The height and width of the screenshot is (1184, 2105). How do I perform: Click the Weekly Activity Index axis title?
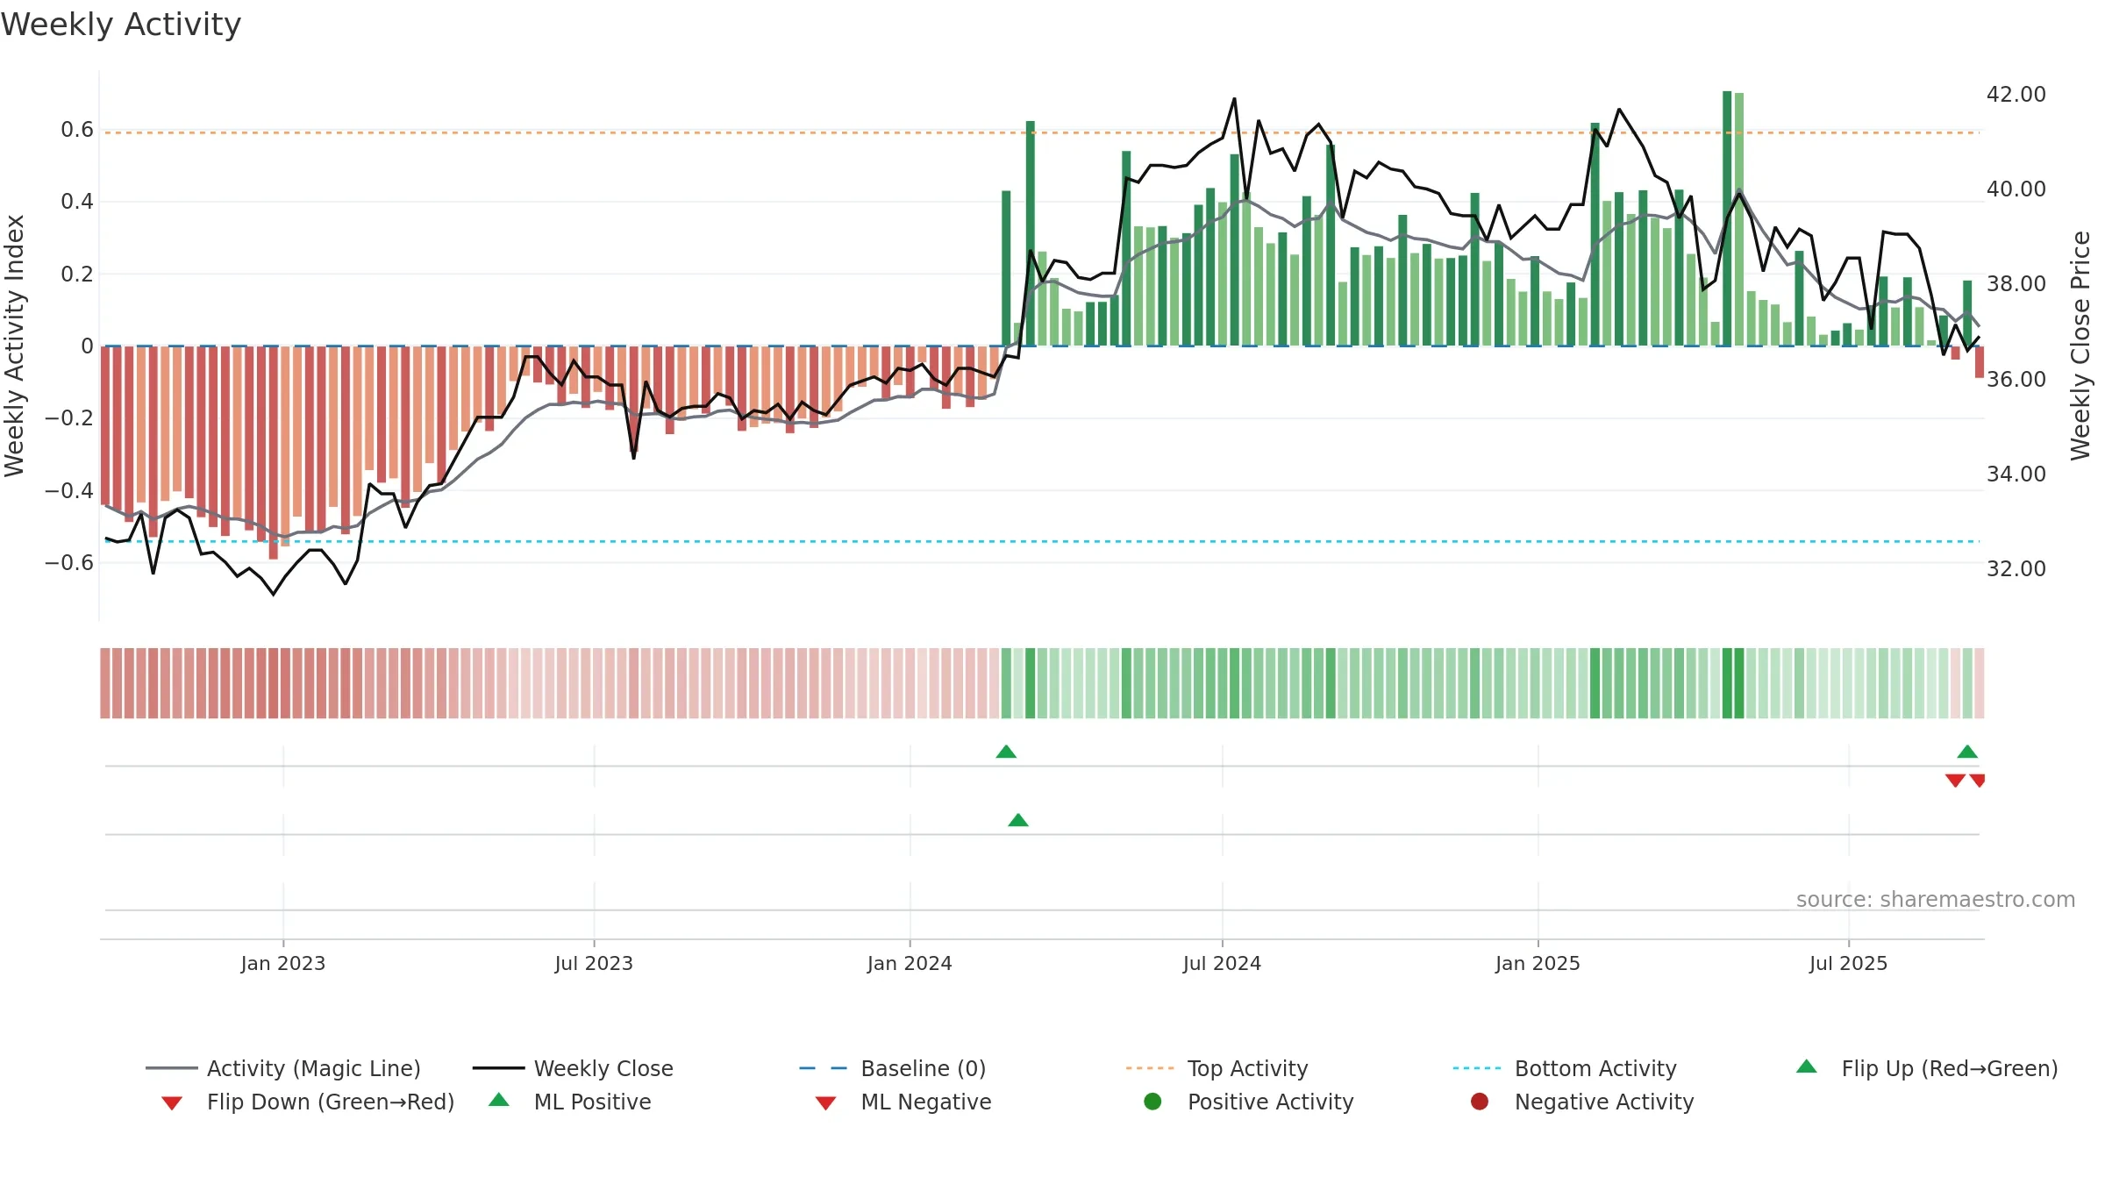click(x=14, y=346)
